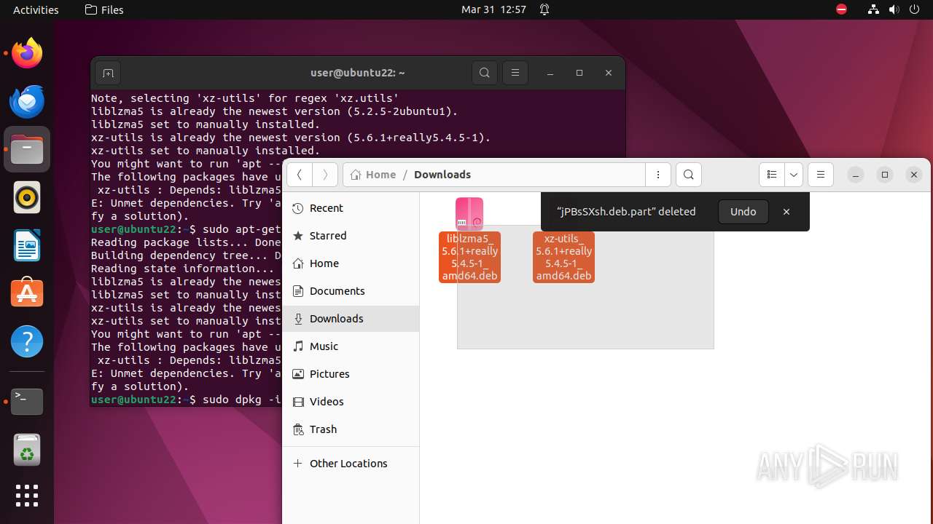This screenshot has height=524, width=933.
Task: Click Home in the path bar
Action: 373,175
